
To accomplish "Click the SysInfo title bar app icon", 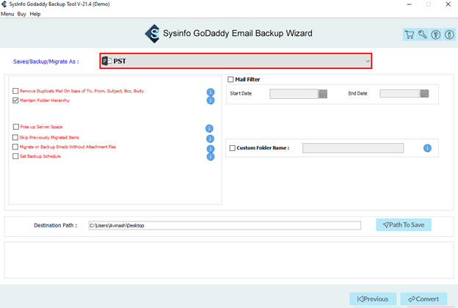I will tap(4, 4).
